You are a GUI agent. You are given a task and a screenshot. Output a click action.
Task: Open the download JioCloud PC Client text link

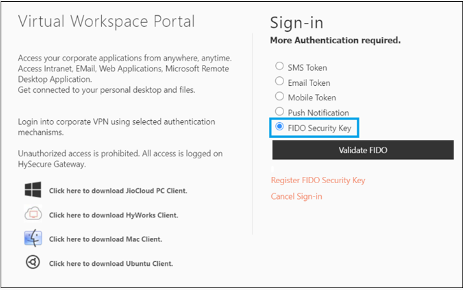(x=118, y=191)
